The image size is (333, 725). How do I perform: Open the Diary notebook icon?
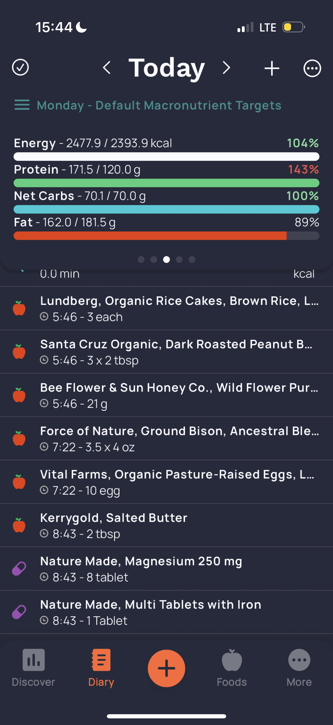tap(101, 660)
